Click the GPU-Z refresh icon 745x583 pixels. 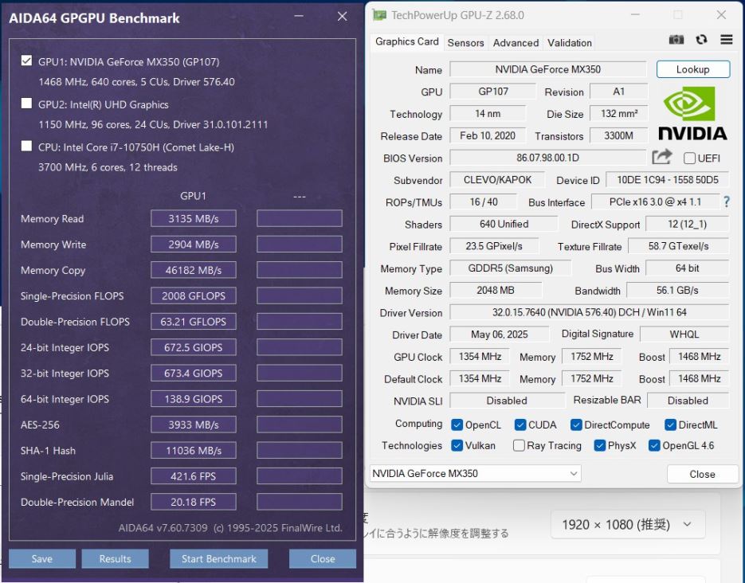(x=701, y=40)
